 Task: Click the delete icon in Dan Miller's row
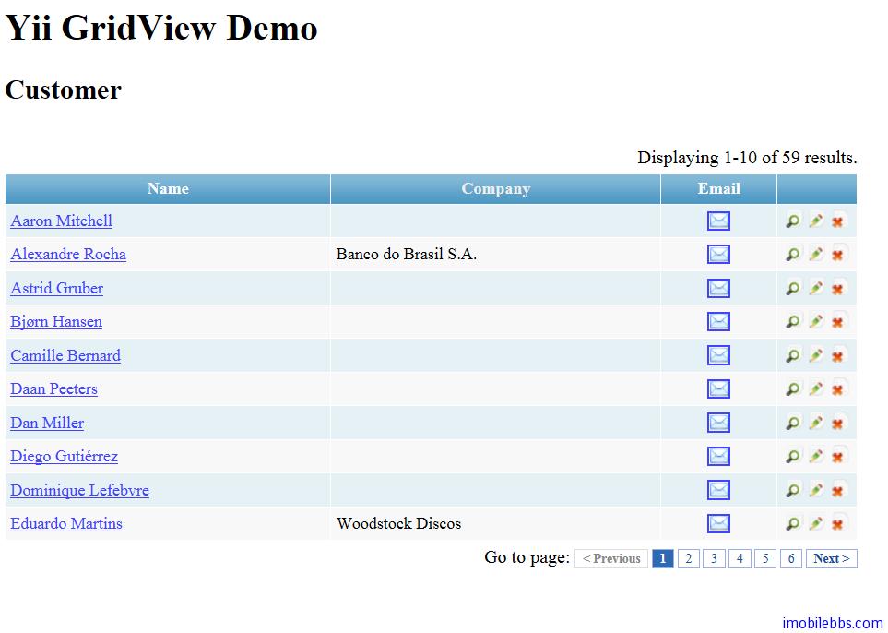[x=837, y=423]
